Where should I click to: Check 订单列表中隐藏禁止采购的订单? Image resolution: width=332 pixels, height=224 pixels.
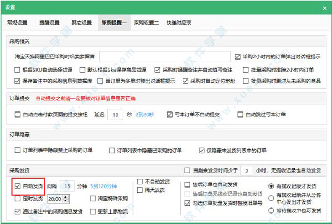(19, 150)
